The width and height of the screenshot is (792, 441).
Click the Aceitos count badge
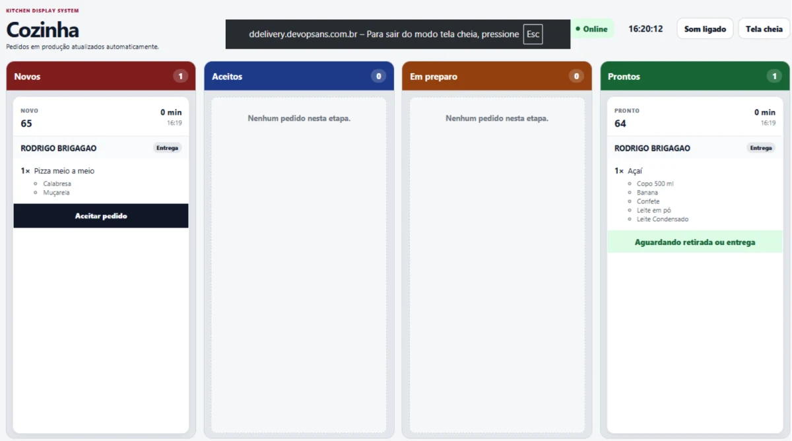[378, 77]
